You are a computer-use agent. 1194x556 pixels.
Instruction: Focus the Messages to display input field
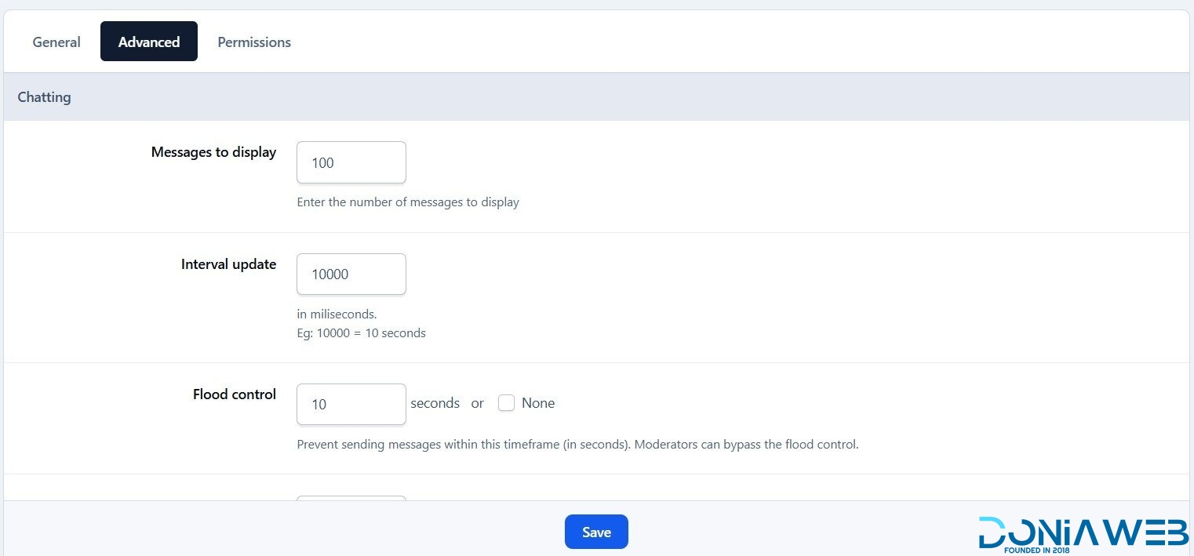351,163
